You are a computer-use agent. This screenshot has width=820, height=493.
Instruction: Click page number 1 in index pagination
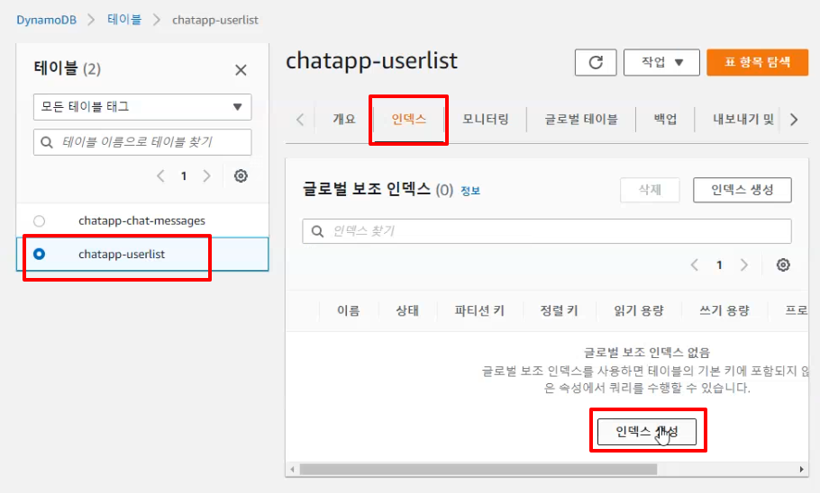(x=719, y=265)
